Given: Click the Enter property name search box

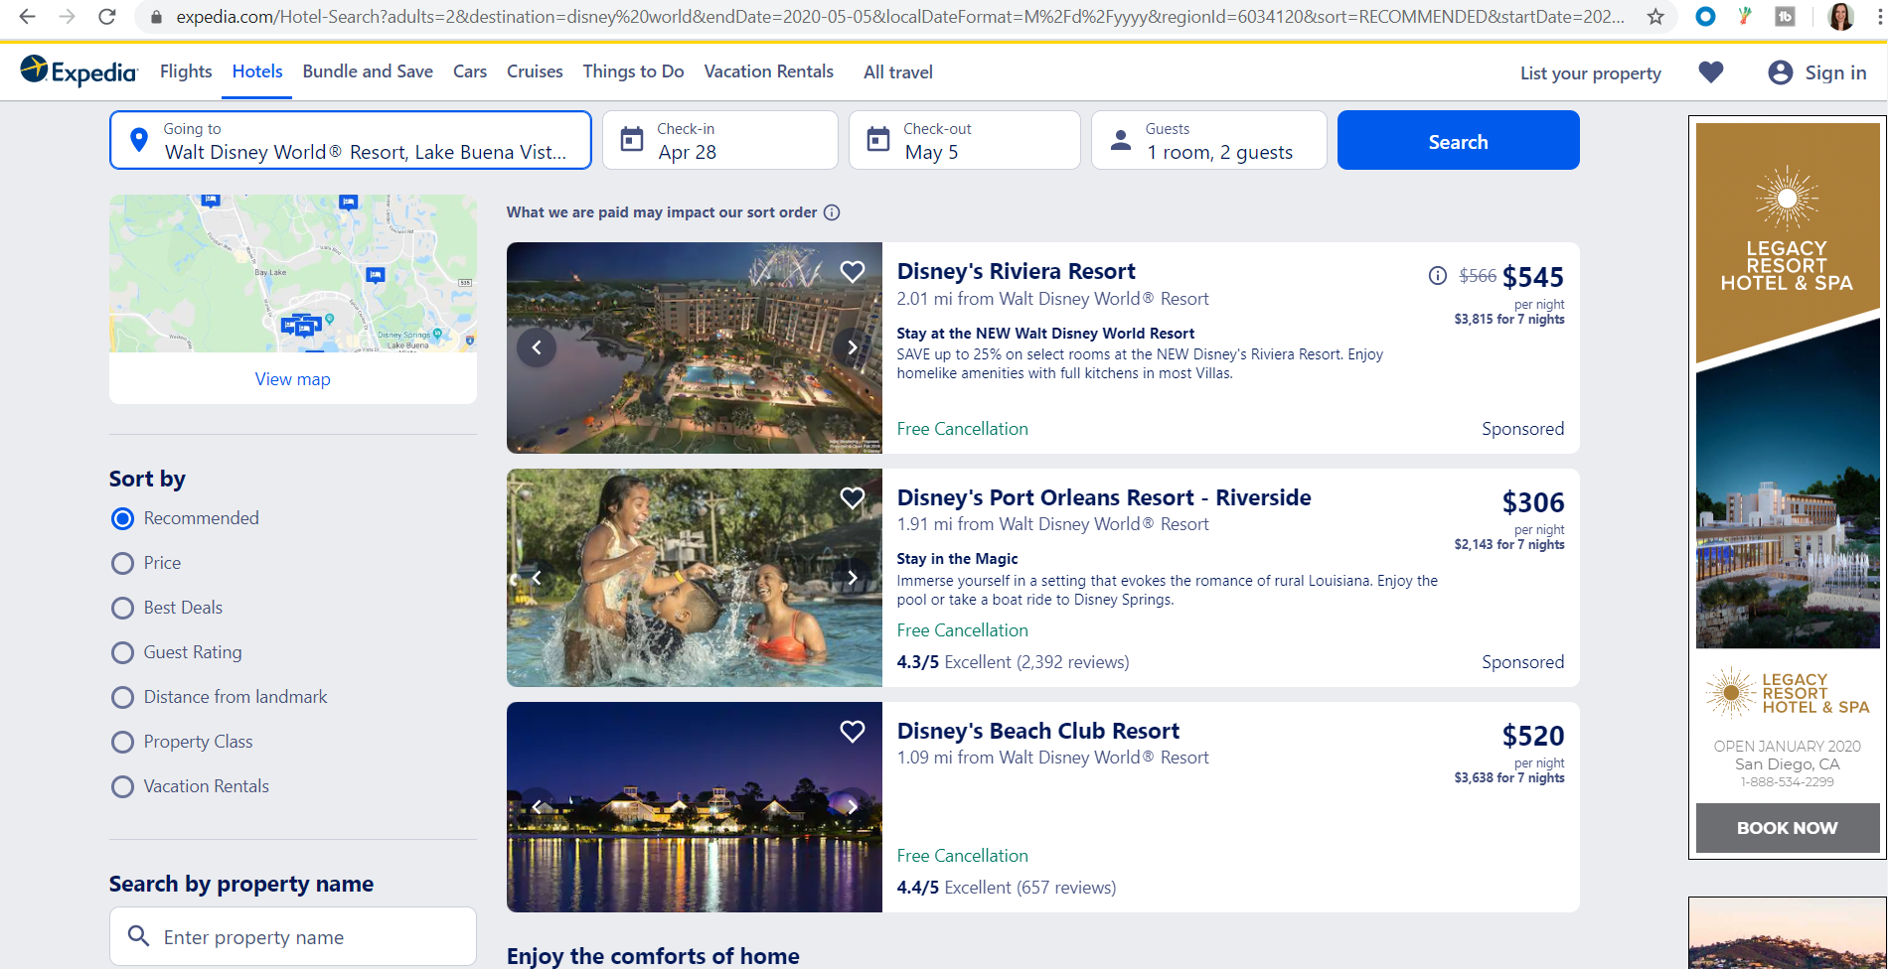Looking at the screenshot, I should [293, 936].
